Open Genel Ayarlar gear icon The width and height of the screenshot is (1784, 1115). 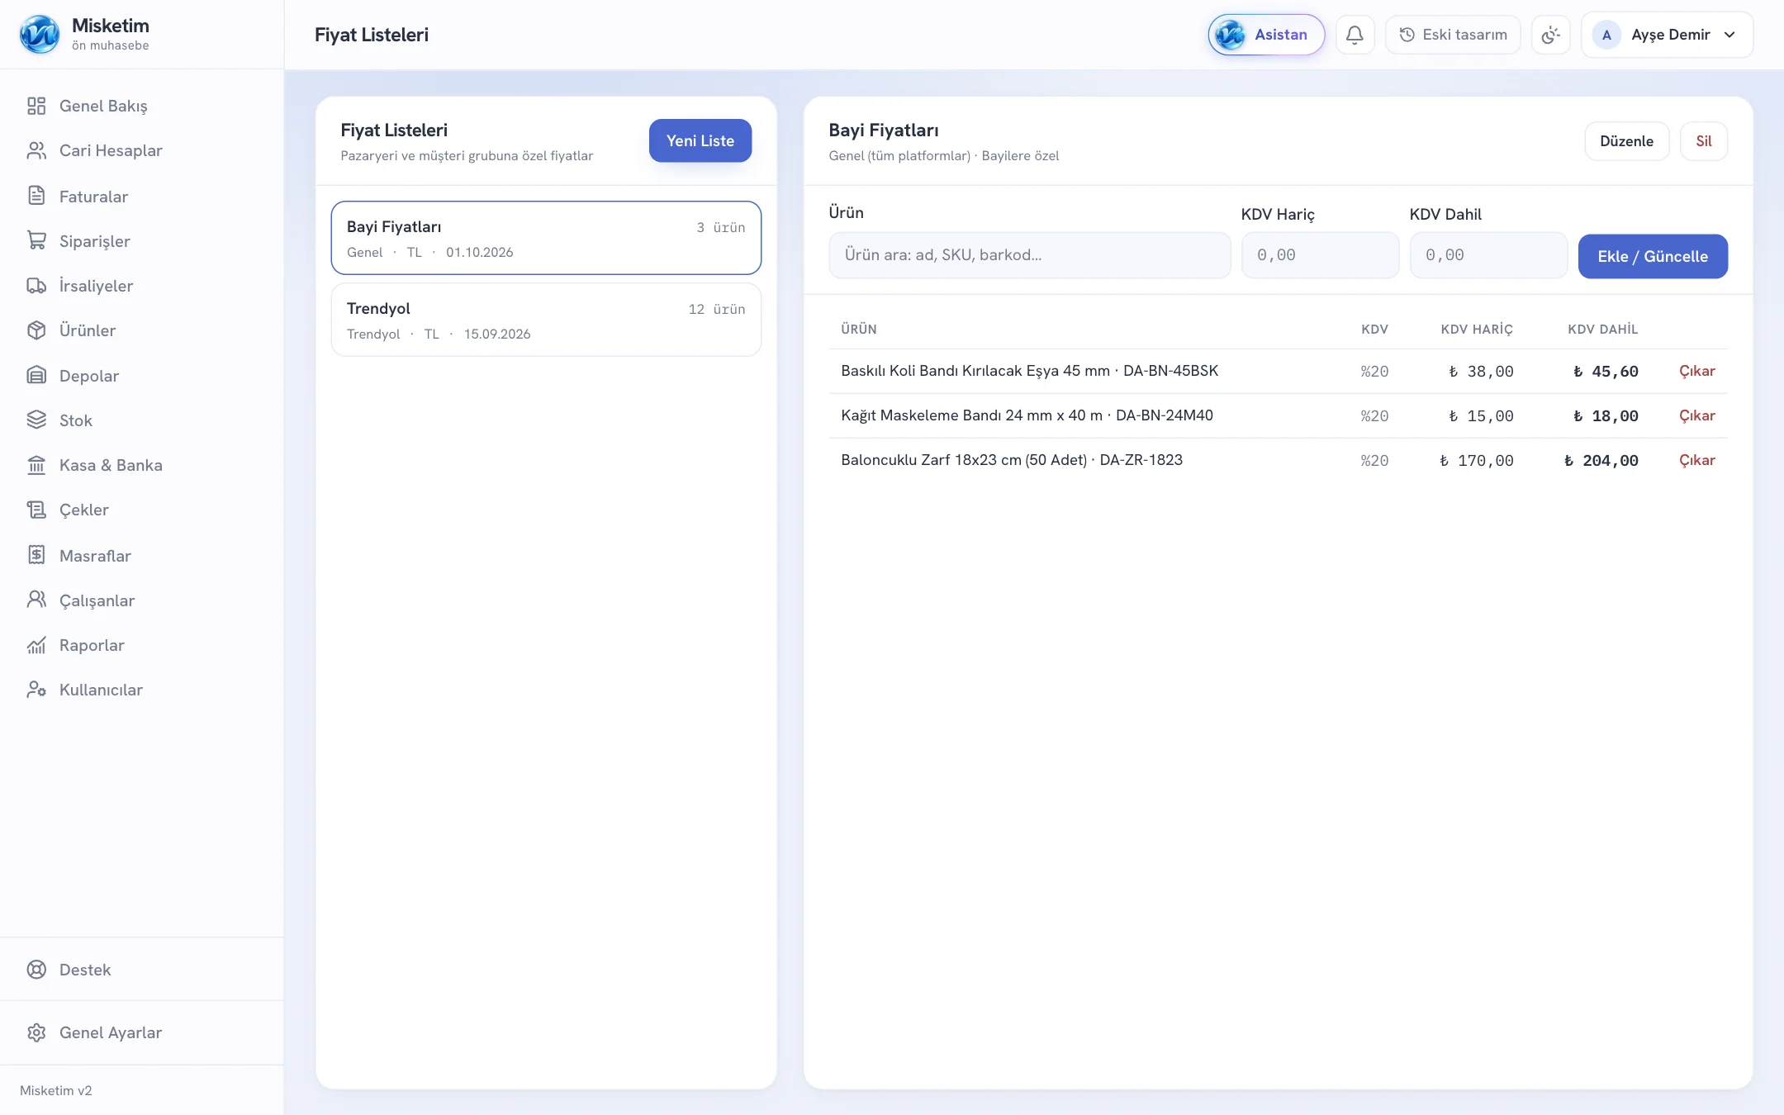pyautogui.click(x=36, y=1032)
